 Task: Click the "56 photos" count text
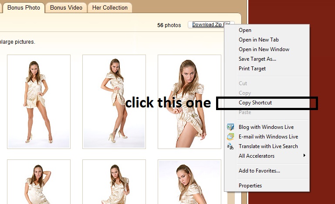point(169,25)
